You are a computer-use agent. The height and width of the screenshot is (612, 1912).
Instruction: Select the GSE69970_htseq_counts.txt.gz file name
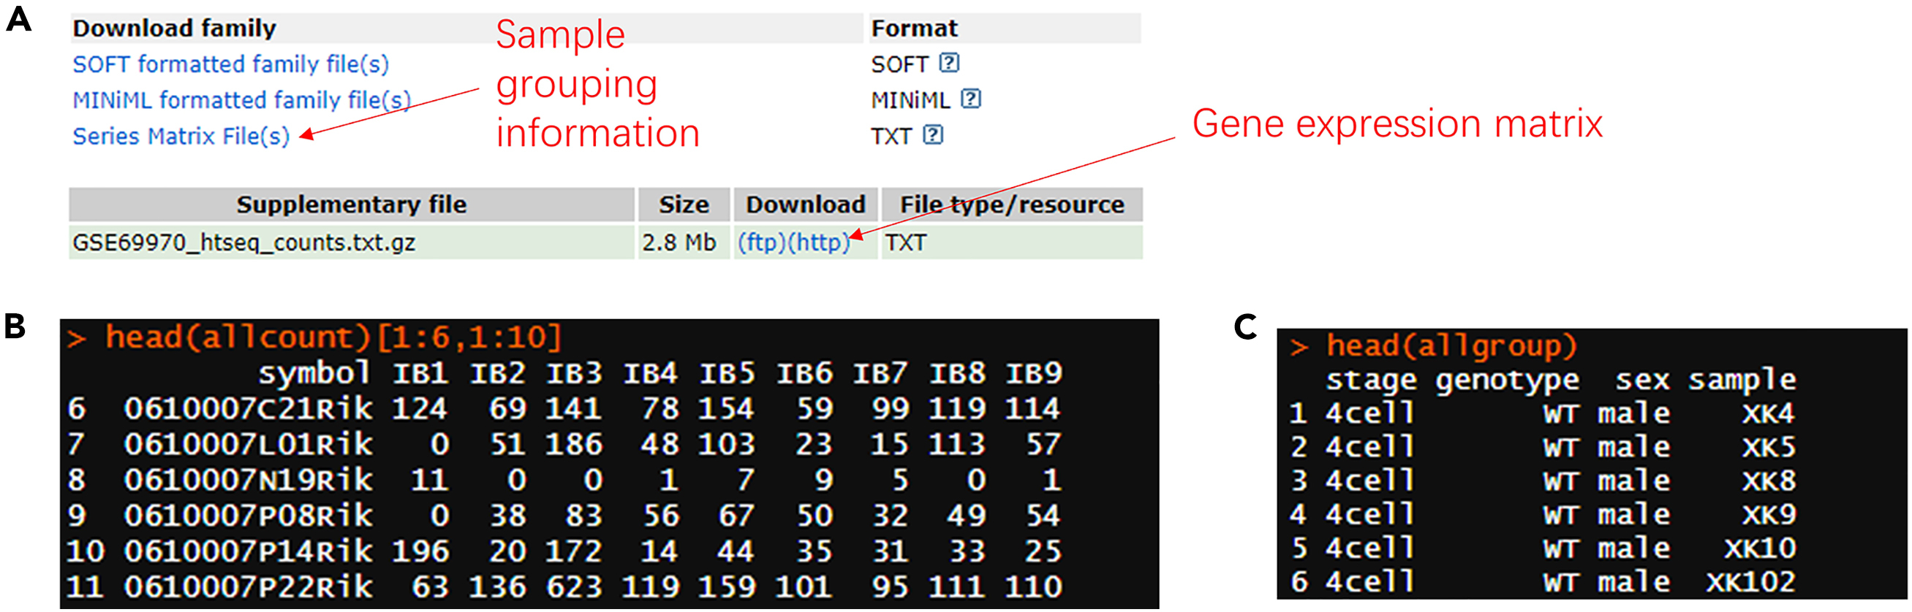[243, 243]
